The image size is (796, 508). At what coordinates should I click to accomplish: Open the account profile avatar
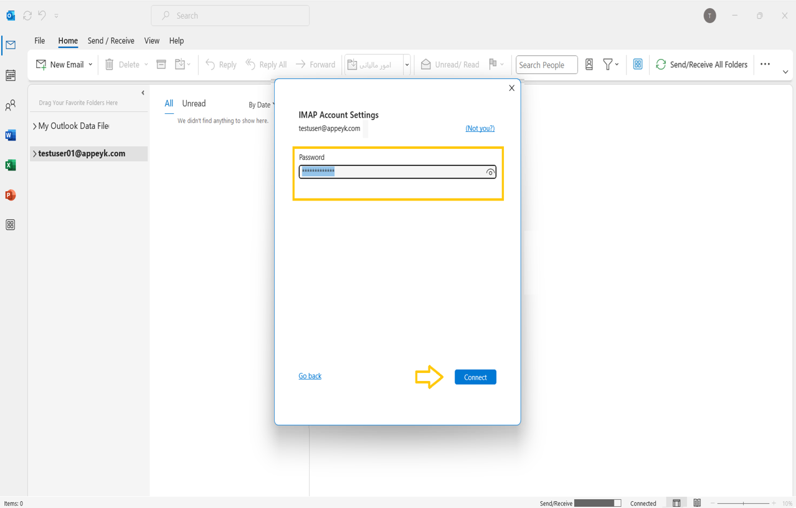(x=709, y=16)
